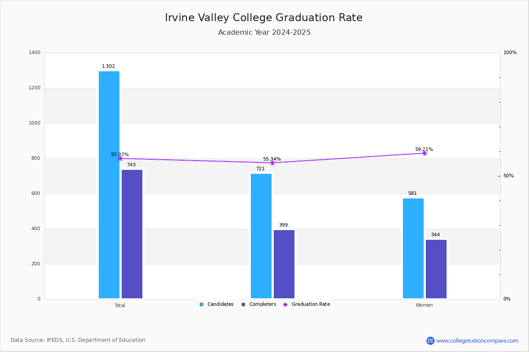Click the 59.21% graduation rate marker
Image resolution: width=529 pixels, height=352 pixels.
point(424,153)
